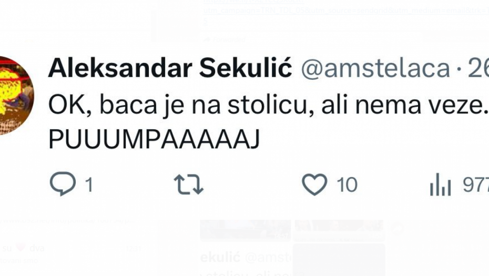Click the faint circular icon beside background thumbnails
The width and height of the screenshot is (489, 276).
click(398, 229)
